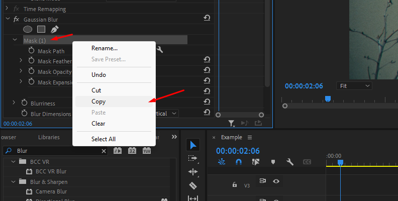Screen dimensions: 398x201
Task: Select the Mask (1) row
Action: pyautogui.click(x=105, y=40)
